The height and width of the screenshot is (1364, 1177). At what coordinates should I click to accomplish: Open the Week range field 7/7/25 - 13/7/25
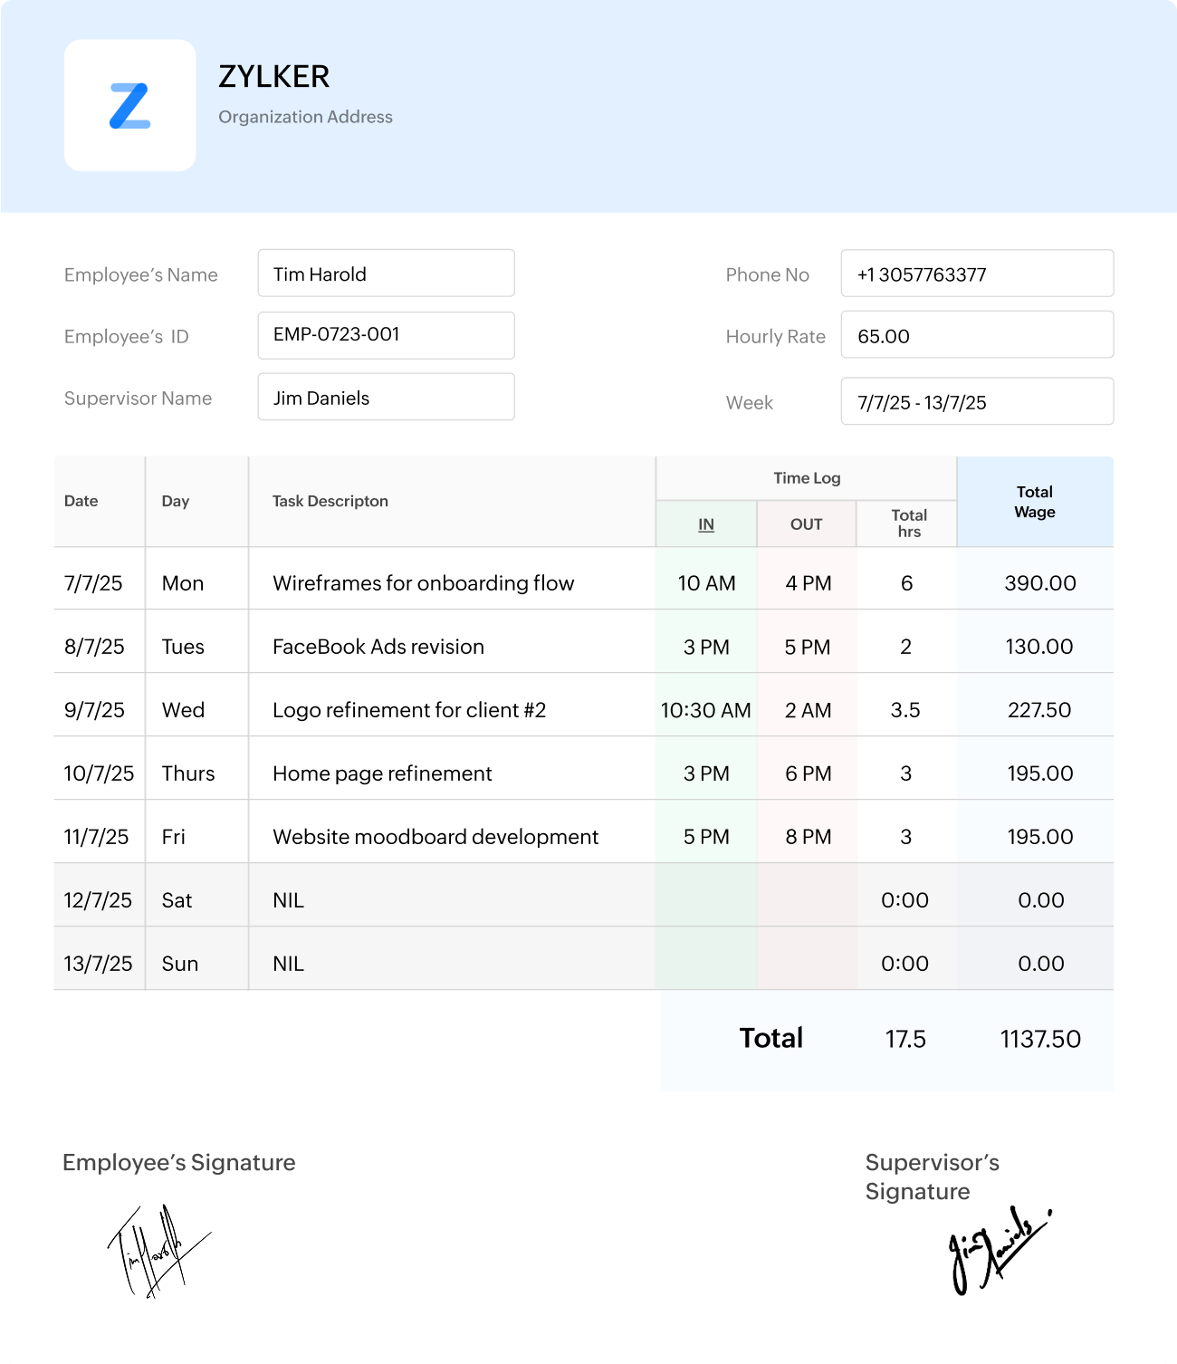click(977, 401)
